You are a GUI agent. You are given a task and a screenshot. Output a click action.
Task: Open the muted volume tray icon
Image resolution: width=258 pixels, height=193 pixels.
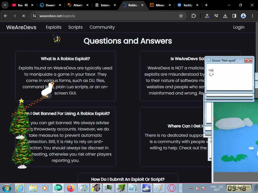coord(198,188)
